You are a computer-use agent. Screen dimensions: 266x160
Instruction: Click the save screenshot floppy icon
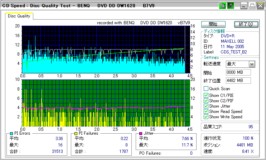point(231,6)
